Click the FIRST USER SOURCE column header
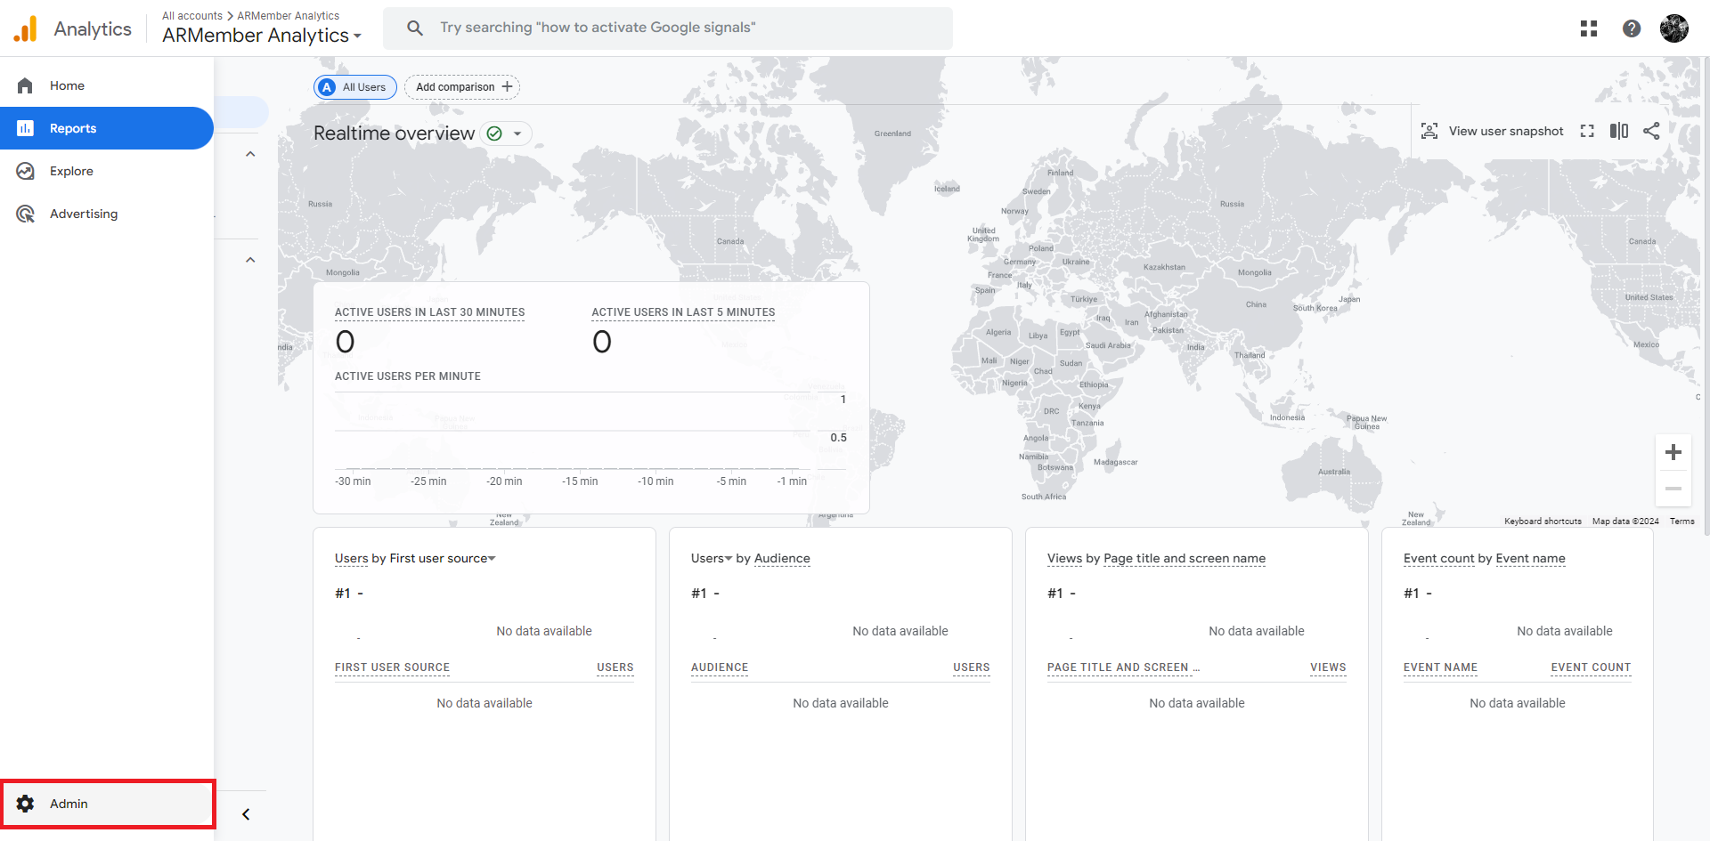1710x841 pixels. click(x=392, y=667)
